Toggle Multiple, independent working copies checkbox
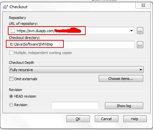This screenshot has height=130, width=153. pos(11,53)
